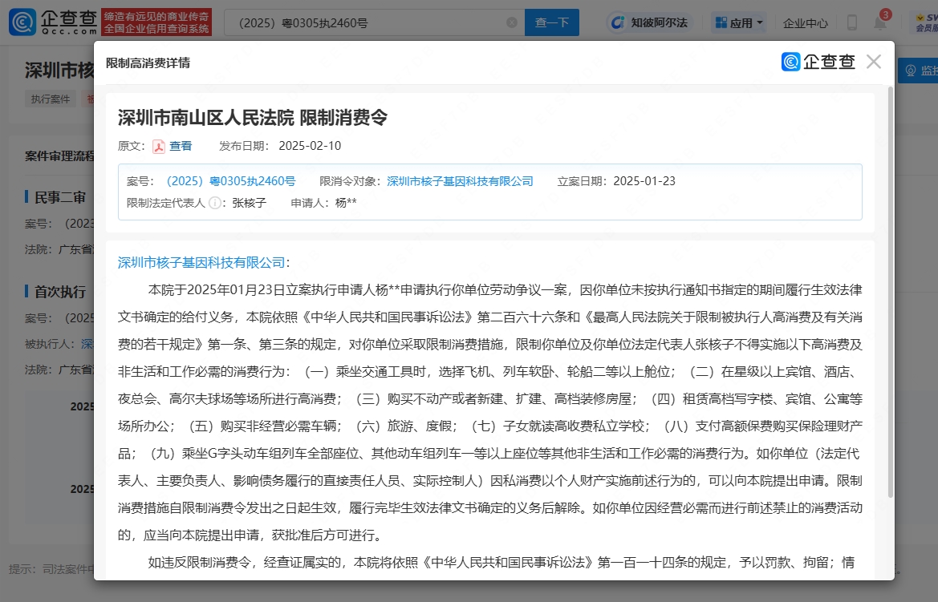
Task: Click the 民事二审 heading in background page
Action: 60,197
